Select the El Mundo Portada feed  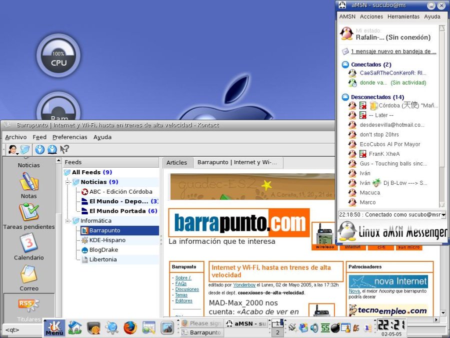[x=123, y=211]
